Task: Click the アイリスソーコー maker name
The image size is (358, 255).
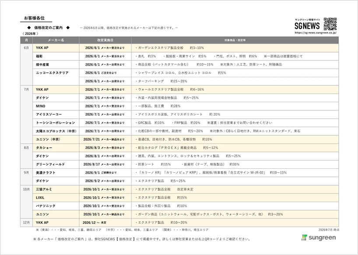Action: pos(49,114)
